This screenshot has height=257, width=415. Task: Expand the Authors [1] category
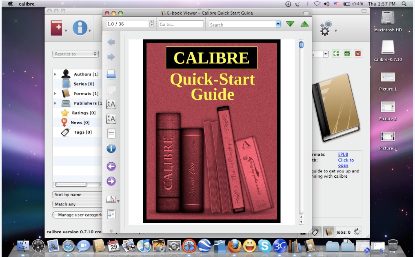coord(55,74)
